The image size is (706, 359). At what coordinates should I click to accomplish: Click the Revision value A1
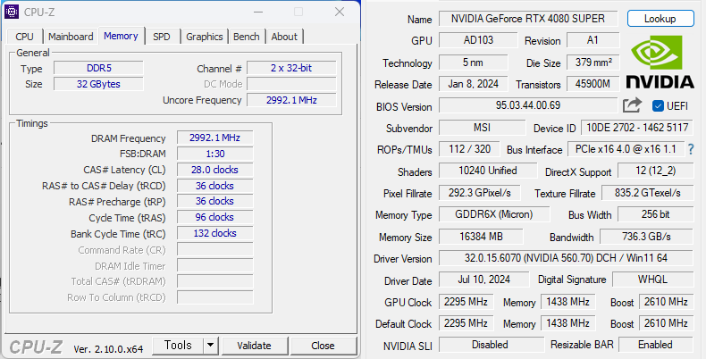(593, 40)
